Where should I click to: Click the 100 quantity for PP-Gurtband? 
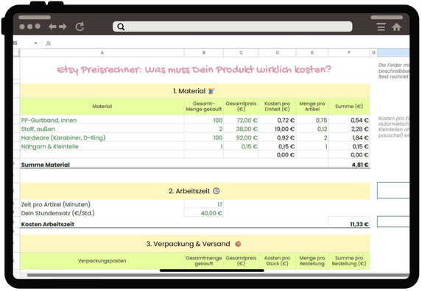tap(204, 121)
